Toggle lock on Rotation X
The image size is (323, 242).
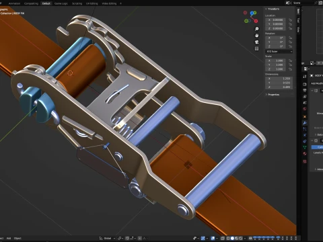290,38
